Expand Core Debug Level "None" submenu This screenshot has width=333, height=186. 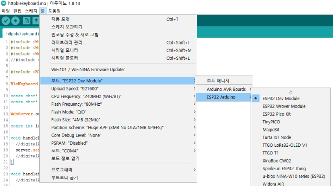tap(118, 135)
